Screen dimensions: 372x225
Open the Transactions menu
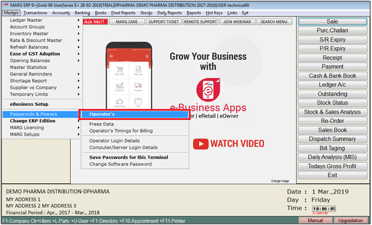(35, 13)
